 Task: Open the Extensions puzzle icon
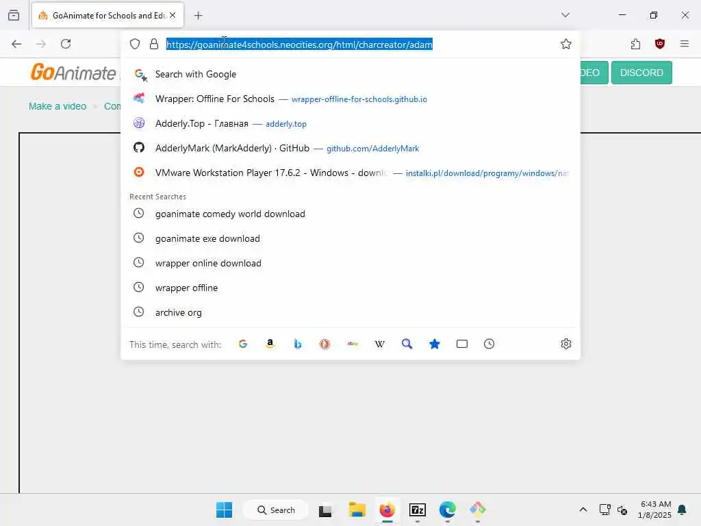point(635,44)
